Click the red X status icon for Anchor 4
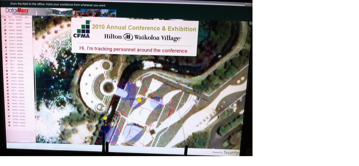The width and height of the screenshot is (359, 166). pyautogui.click(x=6, y=47)
